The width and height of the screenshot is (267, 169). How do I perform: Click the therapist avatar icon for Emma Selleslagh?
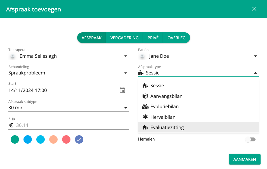point(12,56)
